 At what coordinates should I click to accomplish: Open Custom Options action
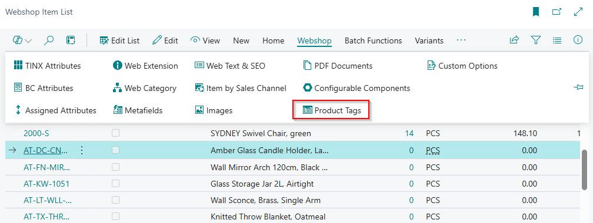click(462, 66)
